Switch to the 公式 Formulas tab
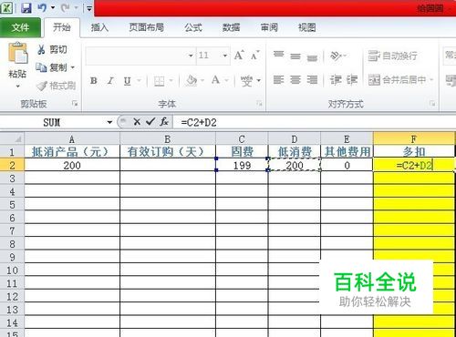This screenshot has height=337, width=456. coord(193,27)
